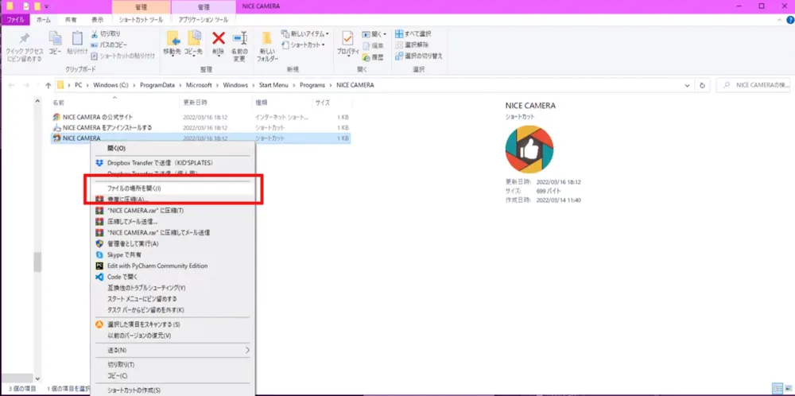Screen dimensions: 795x396
Task: Click the NICE CAMERAの検索 search box
Action: [x=753, y=85]
